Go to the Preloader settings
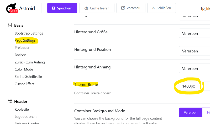The height and width of the screenshot is (124, 210). pyautogui.click(x=22, y=48)
